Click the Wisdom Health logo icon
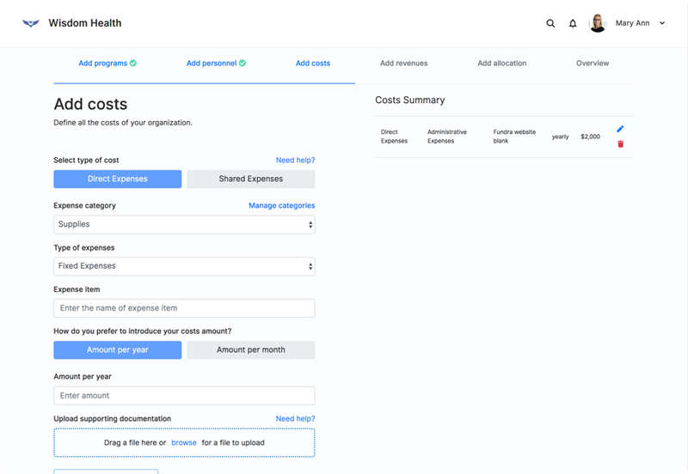 31,23
